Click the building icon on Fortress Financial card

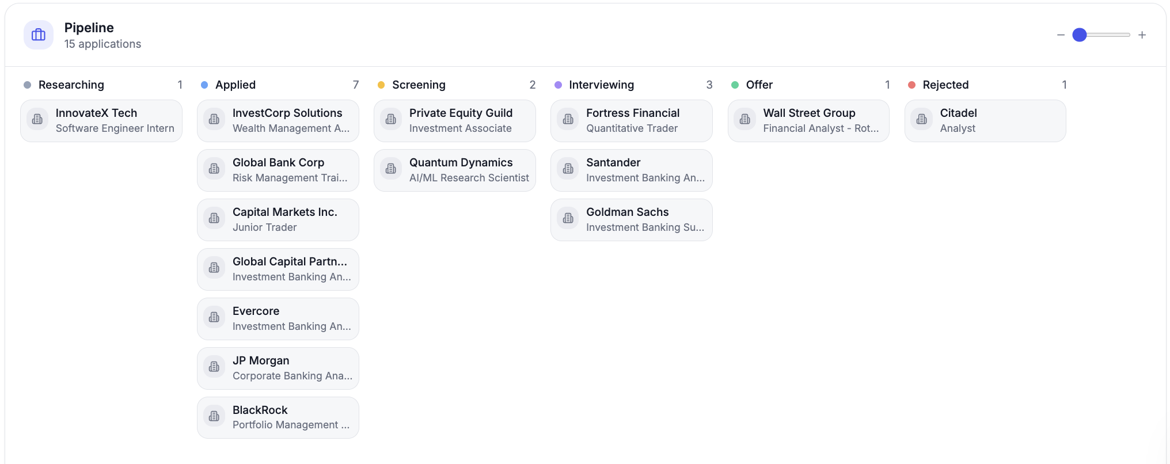click(x=568, y=120)
